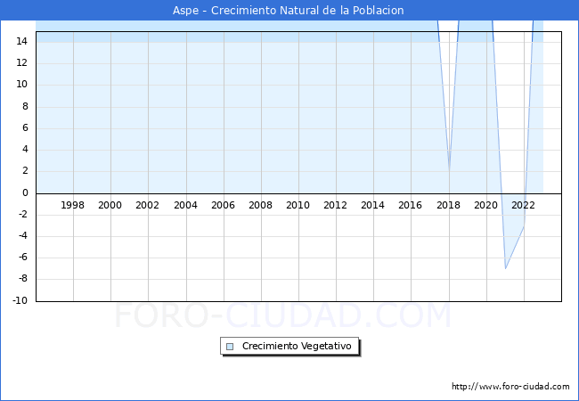Click y-axis value -4
Viewport: 579px width, 401px height.
point(23,235)
